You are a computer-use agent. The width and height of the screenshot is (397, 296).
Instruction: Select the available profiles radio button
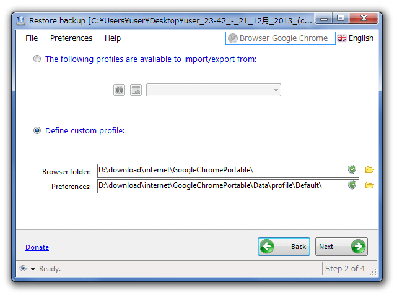click(x=37, y=59)
